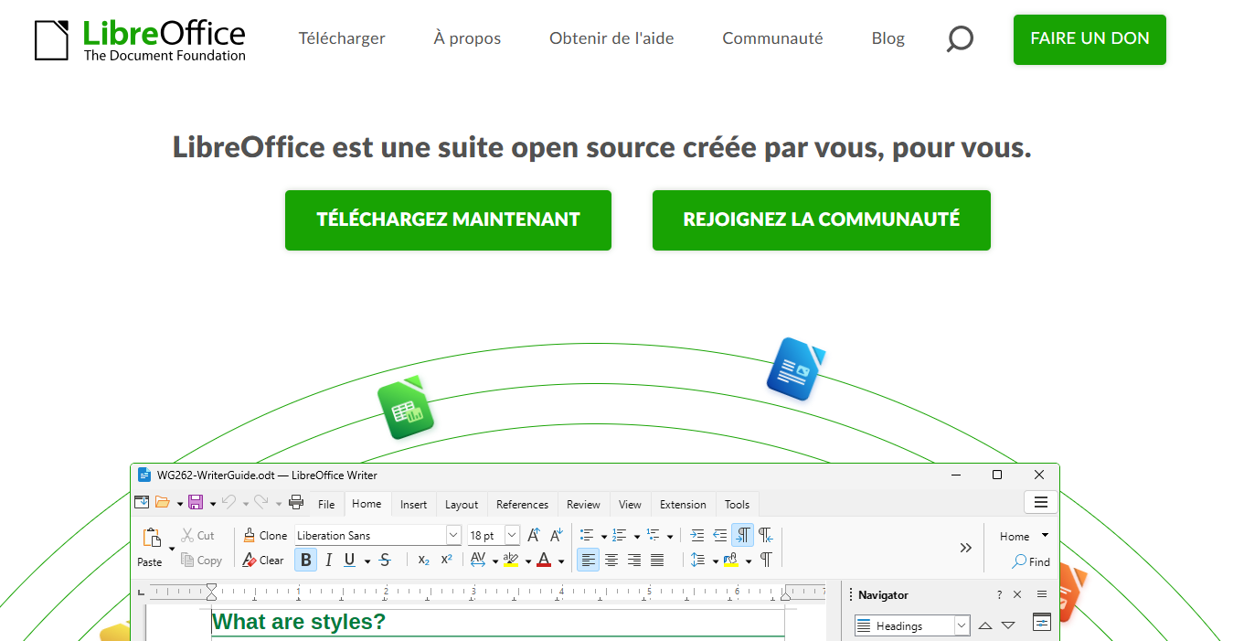Click the TÉLÉCHARGEZ MAINTENANT button
Image resolution: width=1233 pixels, height=641 pixels.
pyautogui.click(x=448, y=219)
